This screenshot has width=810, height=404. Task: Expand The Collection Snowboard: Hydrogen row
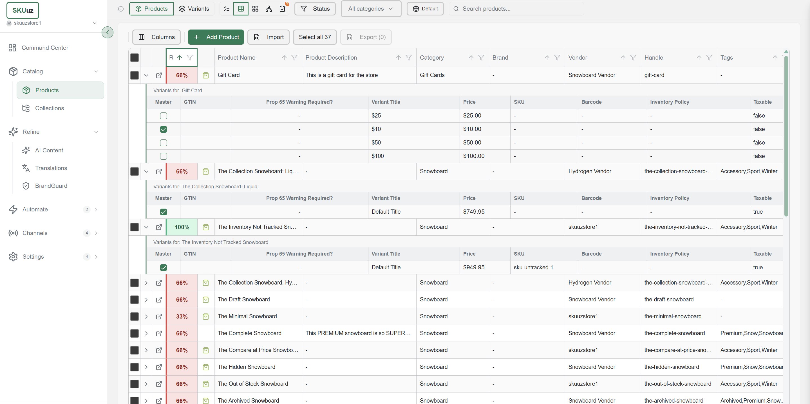[x=146, y=283]
